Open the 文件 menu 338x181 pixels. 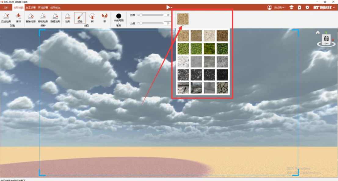(6, 8)
